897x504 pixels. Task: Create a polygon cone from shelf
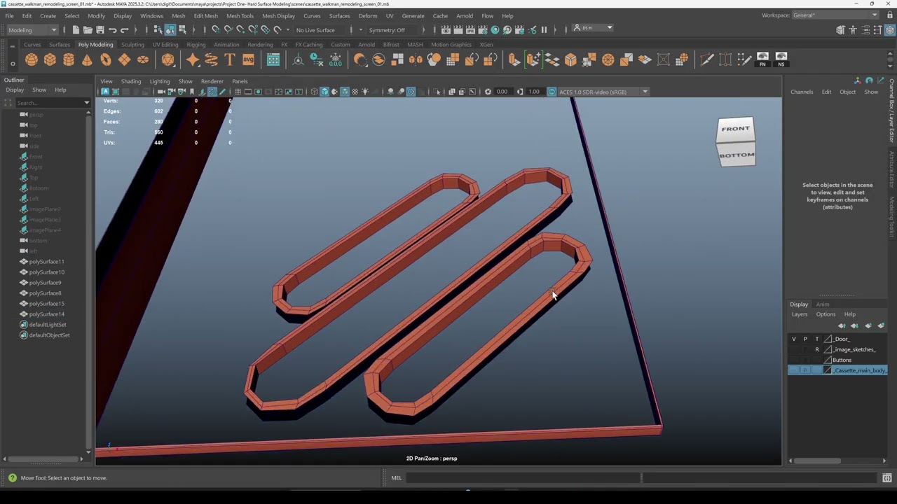pos(87,60)
